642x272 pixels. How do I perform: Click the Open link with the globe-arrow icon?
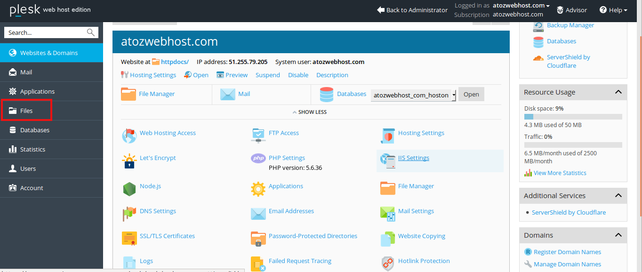[x=196, y=75]
